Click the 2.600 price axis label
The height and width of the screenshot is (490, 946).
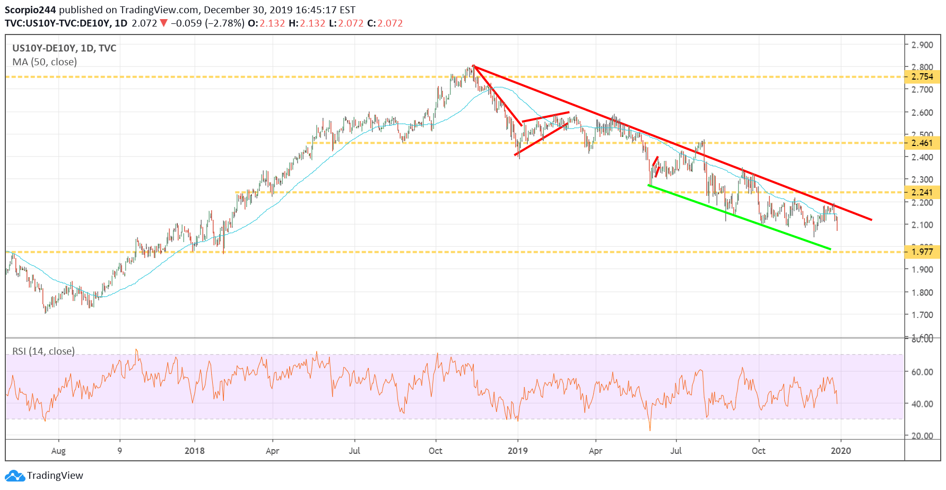coord(922,113)
